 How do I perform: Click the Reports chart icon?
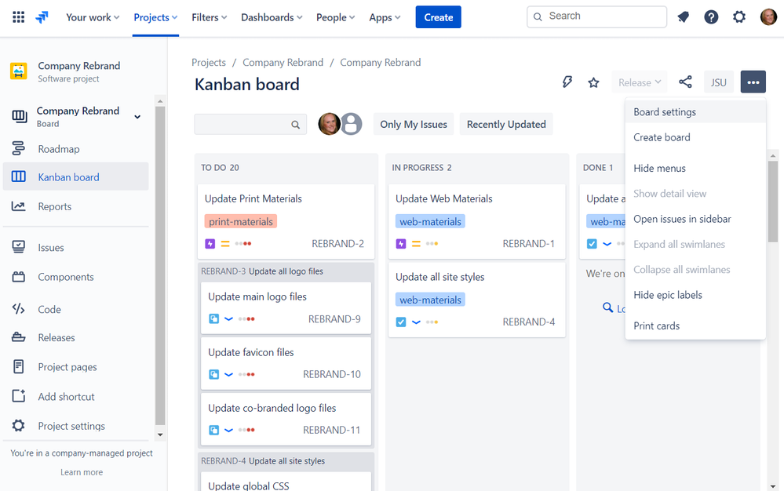19,206
